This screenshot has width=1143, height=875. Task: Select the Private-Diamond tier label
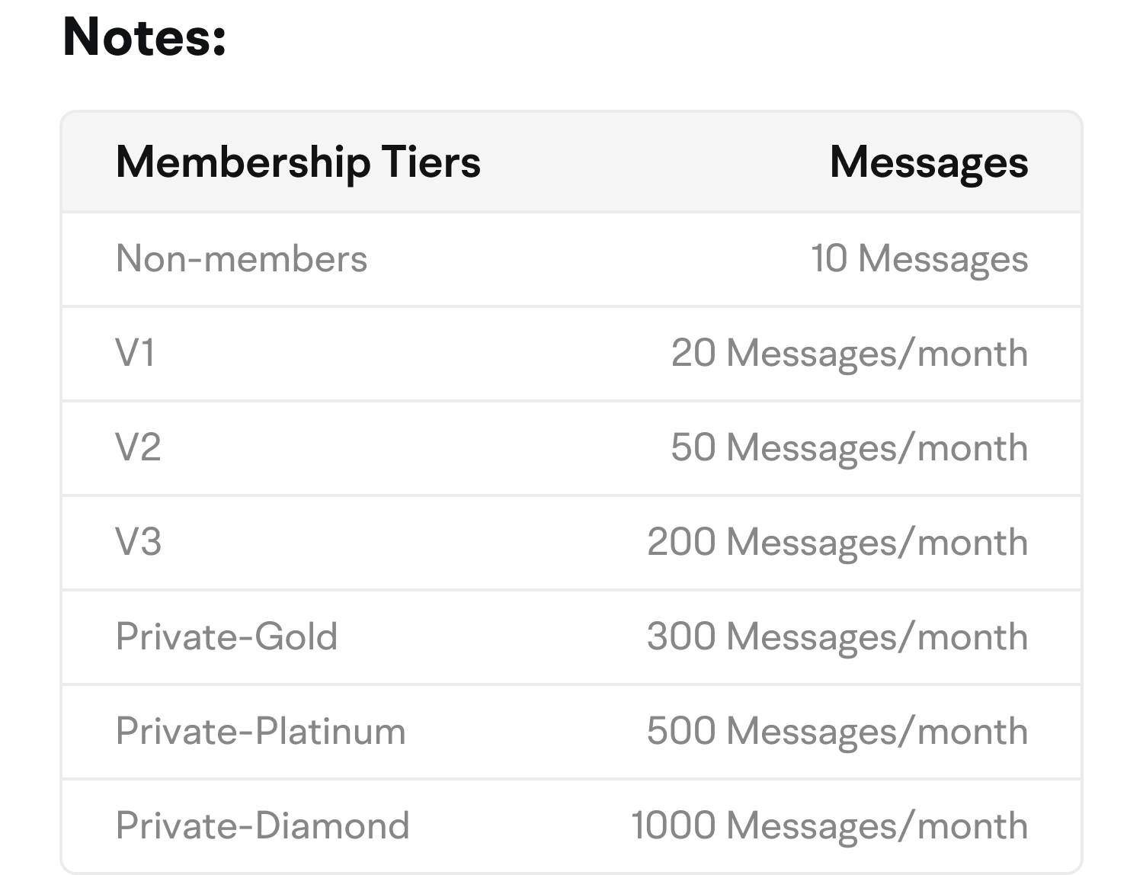coord(263,825)
